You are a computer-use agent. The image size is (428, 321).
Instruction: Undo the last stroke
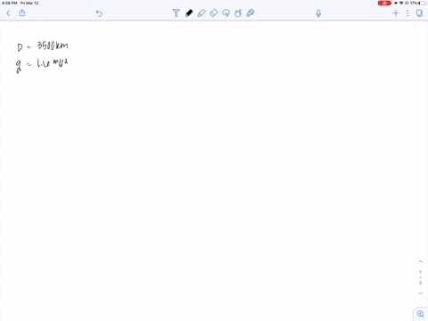tap(99, 13)
